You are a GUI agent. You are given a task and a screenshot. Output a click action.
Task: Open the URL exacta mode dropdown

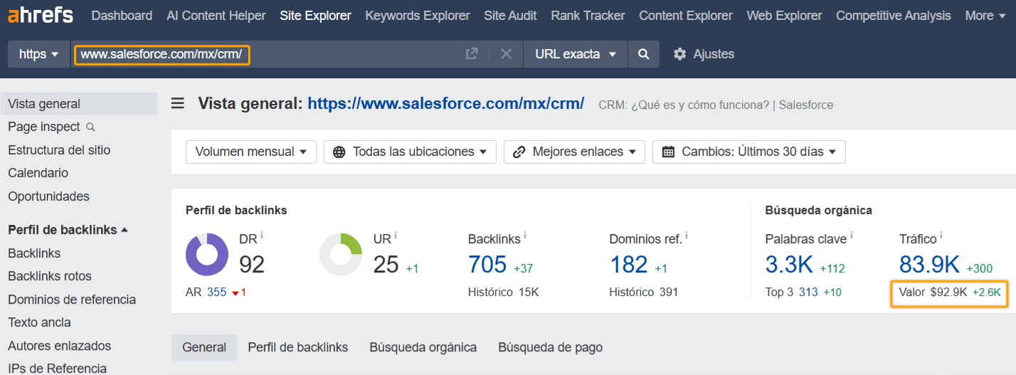point(576,54)
